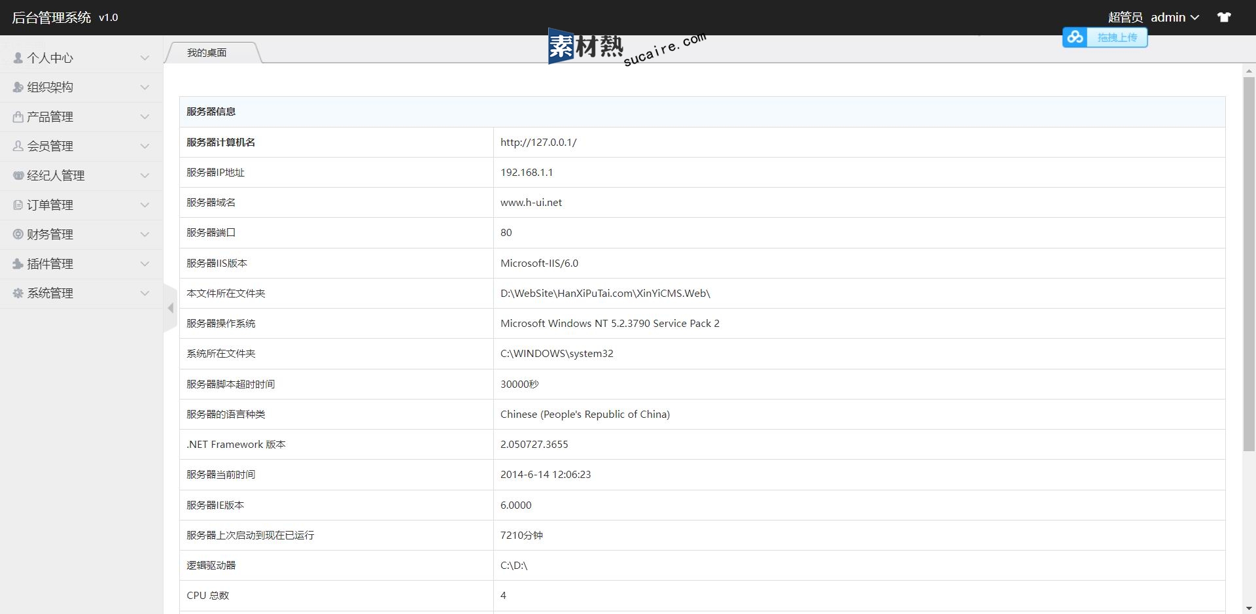Click the 逻辑驱动器 label

click(x=211, y=566)
